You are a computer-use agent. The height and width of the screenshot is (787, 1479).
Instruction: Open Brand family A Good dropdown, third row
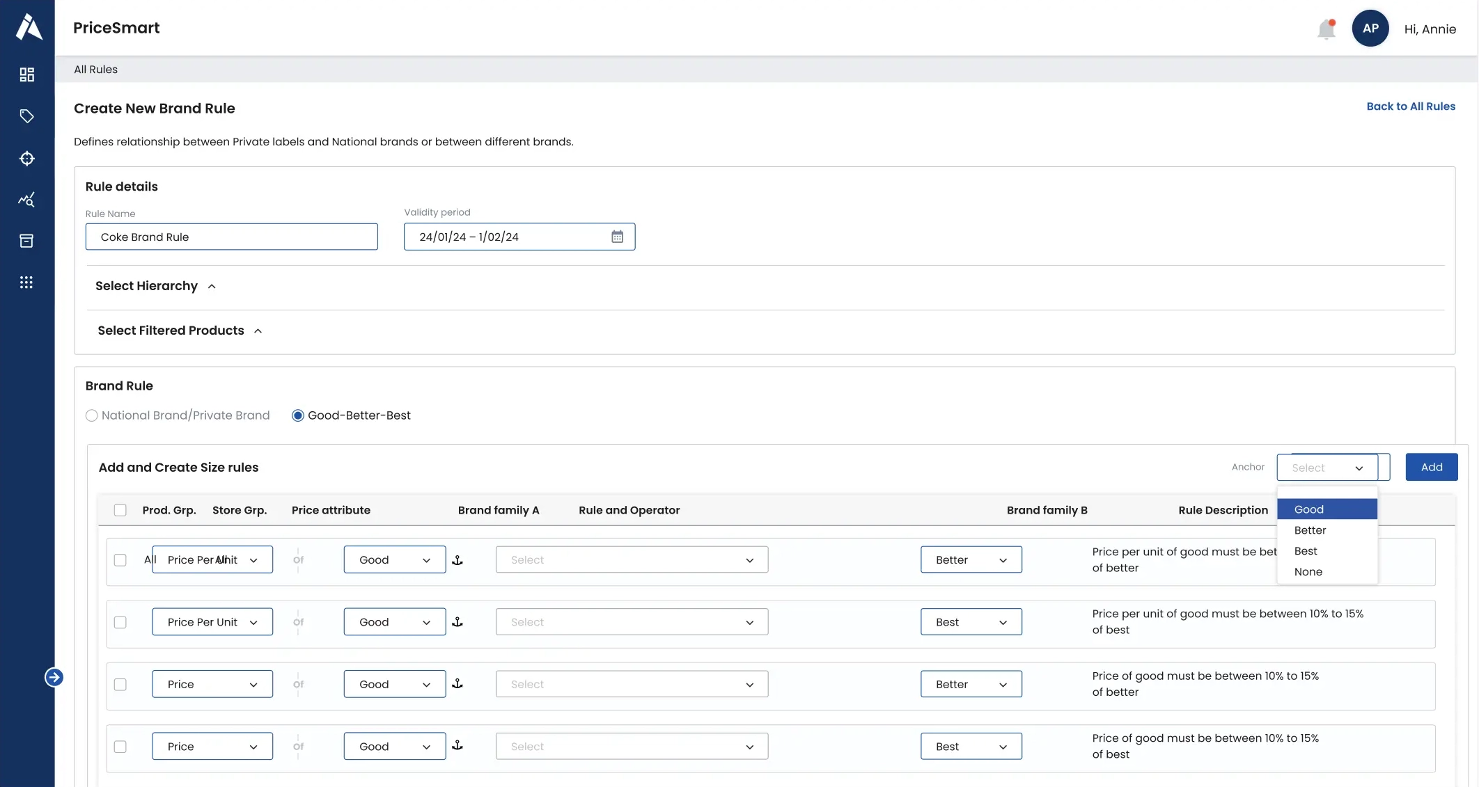(395, 684)
